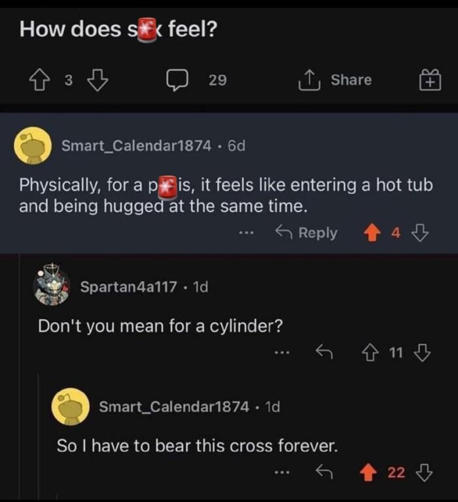Click Spartan4a117's avatar image

click(52, 285)
